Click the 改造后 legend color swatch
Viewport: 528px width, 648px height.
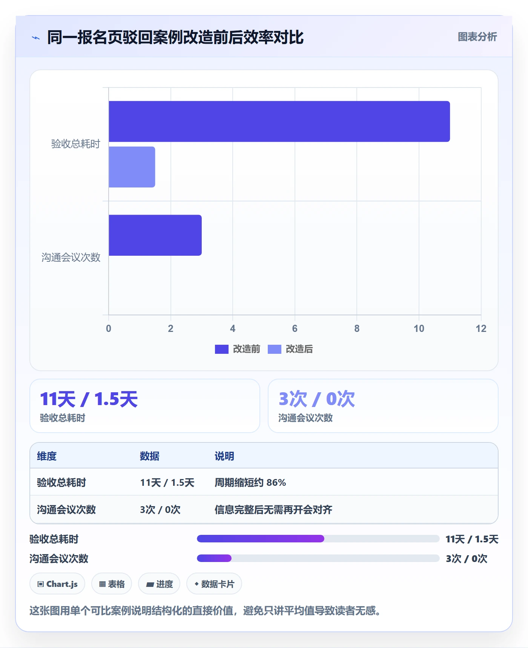pyautogui.click(x=274, y=349)
